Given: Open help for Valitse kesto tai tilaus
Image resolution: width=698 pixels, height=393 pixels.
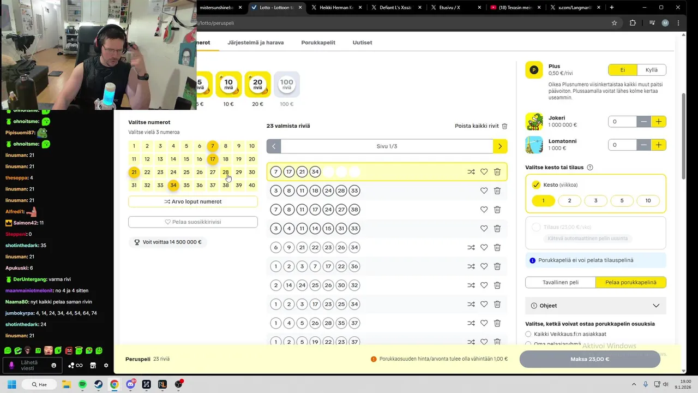Looking at the screenshot, I should pos(590,168).
